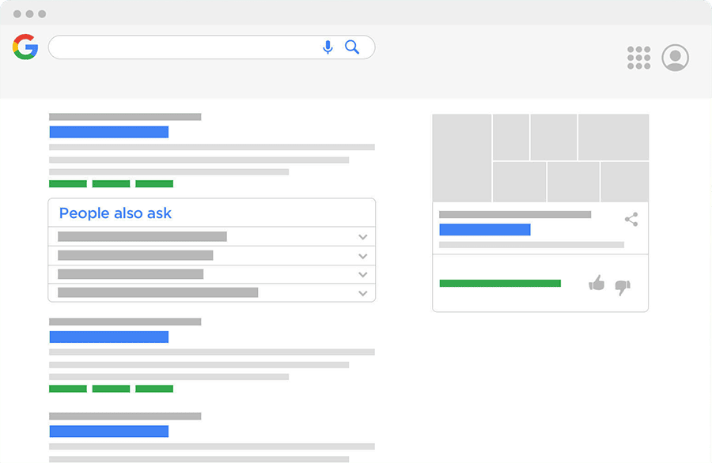Click the magnifying glass search icon

(352, 47)
